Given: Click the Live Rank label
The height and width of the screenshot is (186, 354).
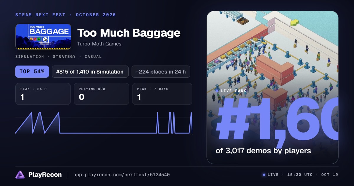Looking at the screenshot, I should (231, 91).
